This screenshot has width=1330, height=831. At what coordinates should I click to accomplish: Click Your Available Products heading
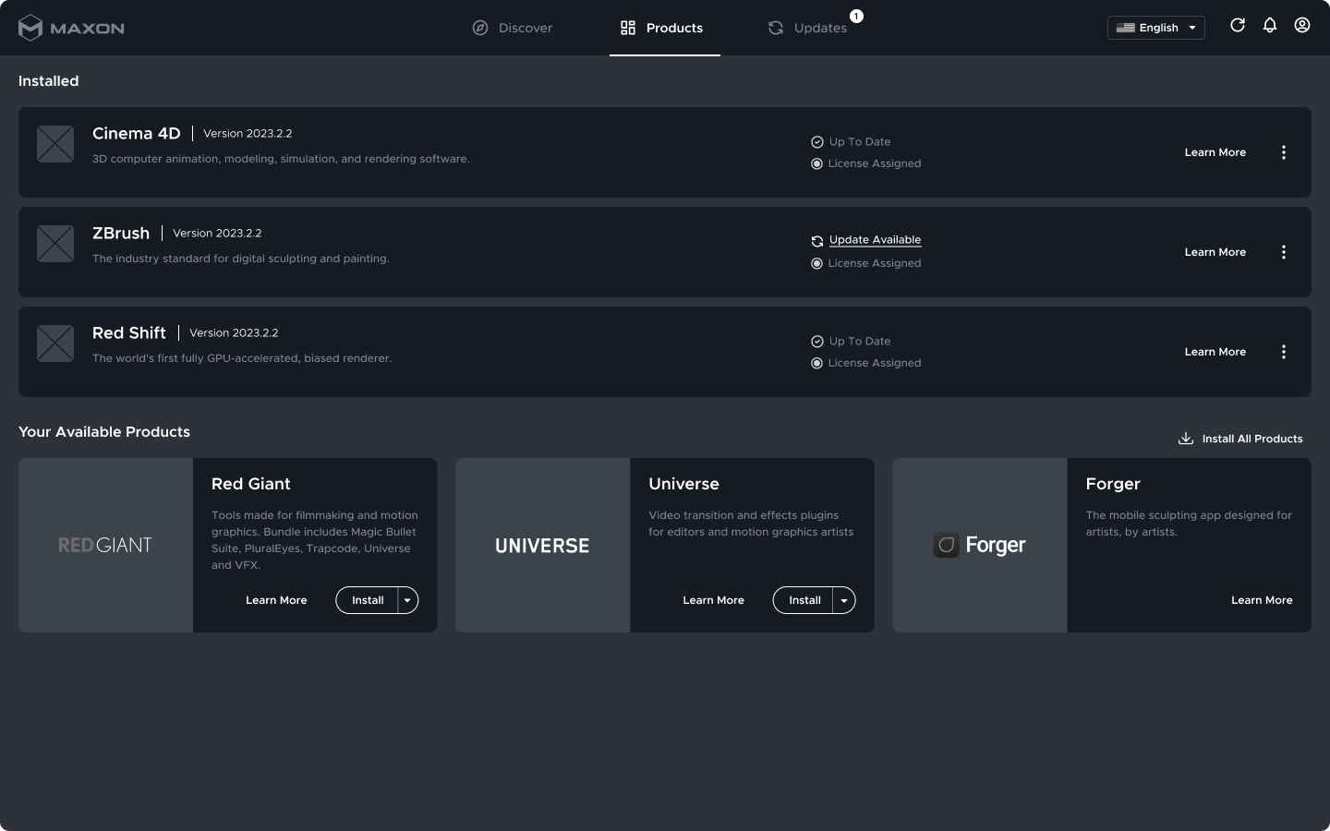coord(104,432)
